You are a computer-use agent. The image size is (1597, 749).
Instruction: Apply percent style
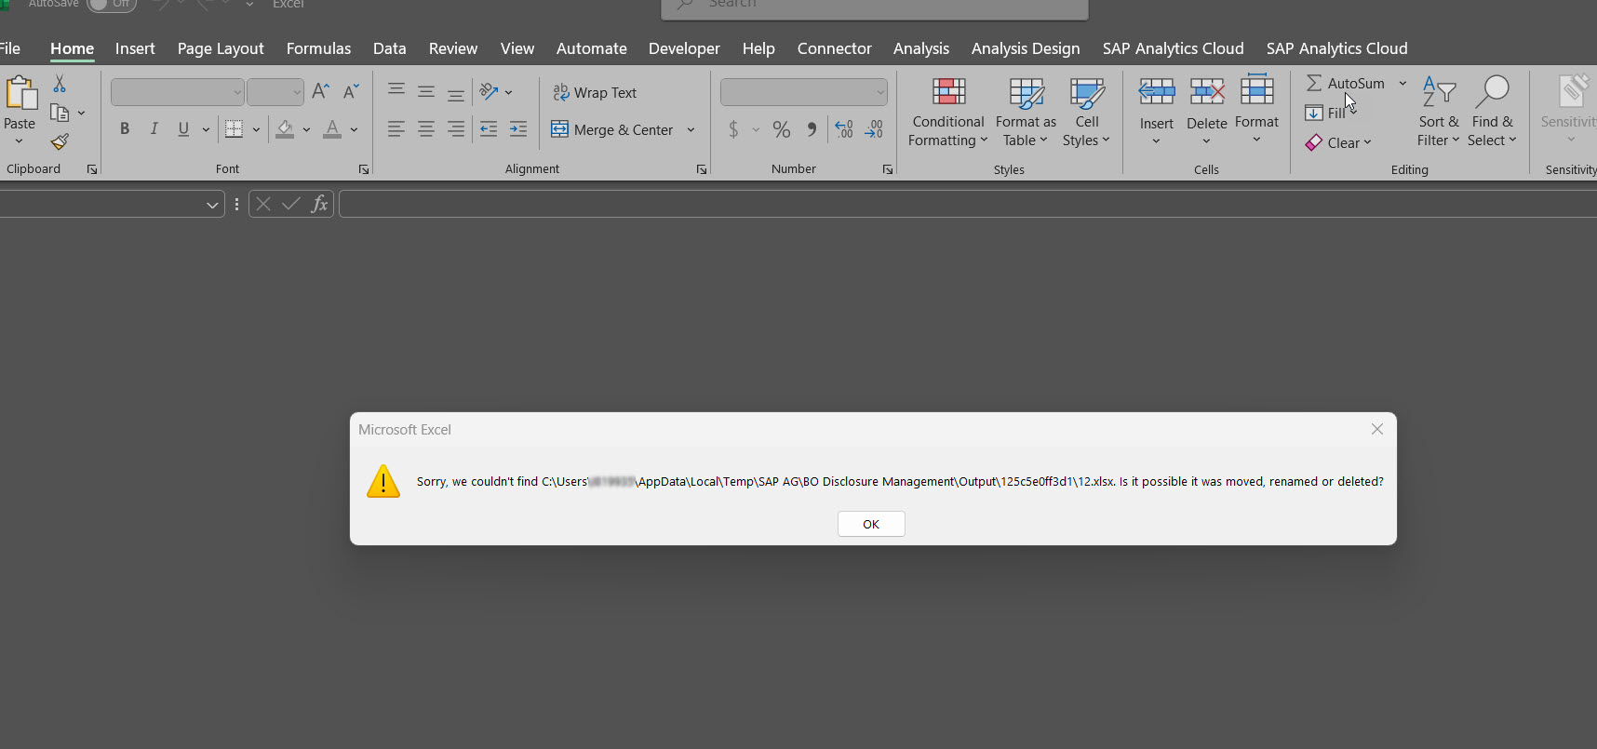click(x=782, y=129)
